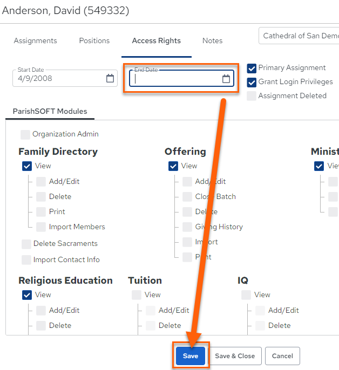Viewport: 339px width, 370px height.
Task: Click the Save & Close button
Action: point(235,356)
